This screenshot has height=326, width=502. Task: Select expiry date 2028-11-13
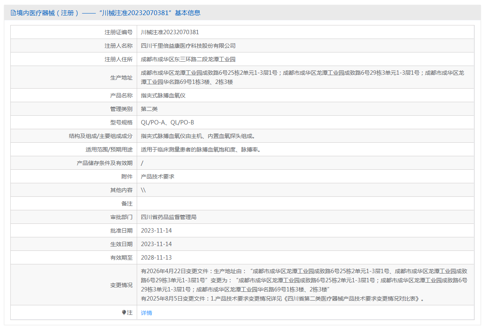coord(157,258)
